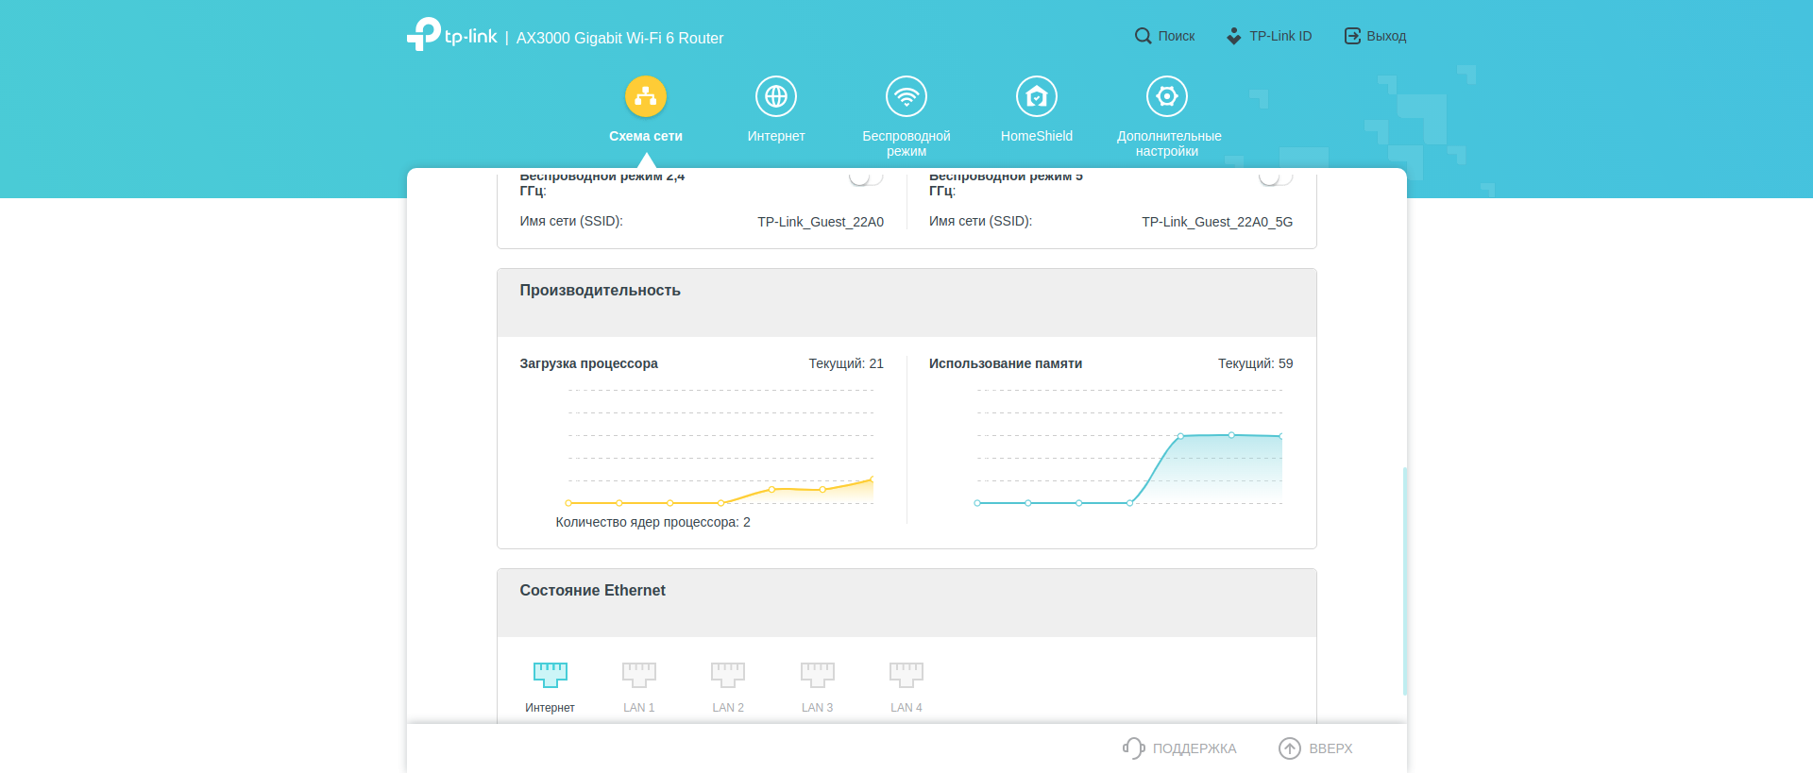
Task: Open the Интернет globe icon
Action: 775,96
